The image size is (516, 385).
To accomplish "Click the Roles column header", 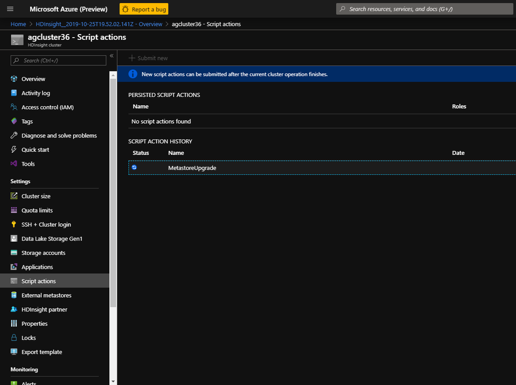I will (459, 106).
